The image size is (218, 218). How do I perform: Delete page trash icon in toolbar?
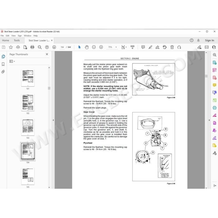(x=172, y=47)
